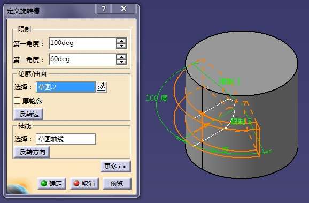Increase the 第二角度 value with up arrow
This screenshot has width=309, height=203.
121,57
